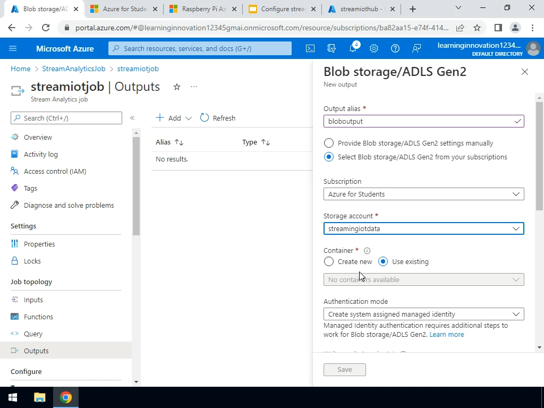Click the account avatar in Azure header
The height and width of the screenshot is (408, 544).
[x=533, y=48]
